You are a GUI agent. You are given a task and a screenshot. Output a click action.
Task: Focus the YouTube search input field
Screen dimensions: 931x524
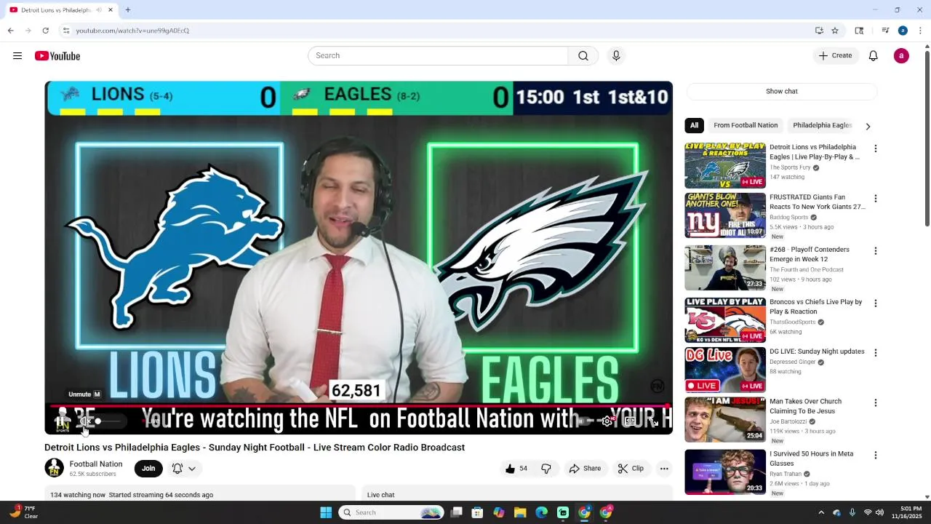tap(438, 56)
